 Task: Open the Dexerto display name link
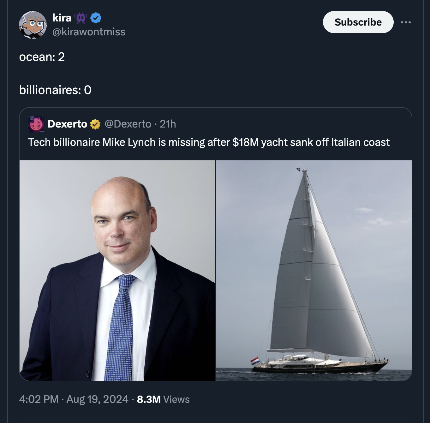[x=67, y=124]
